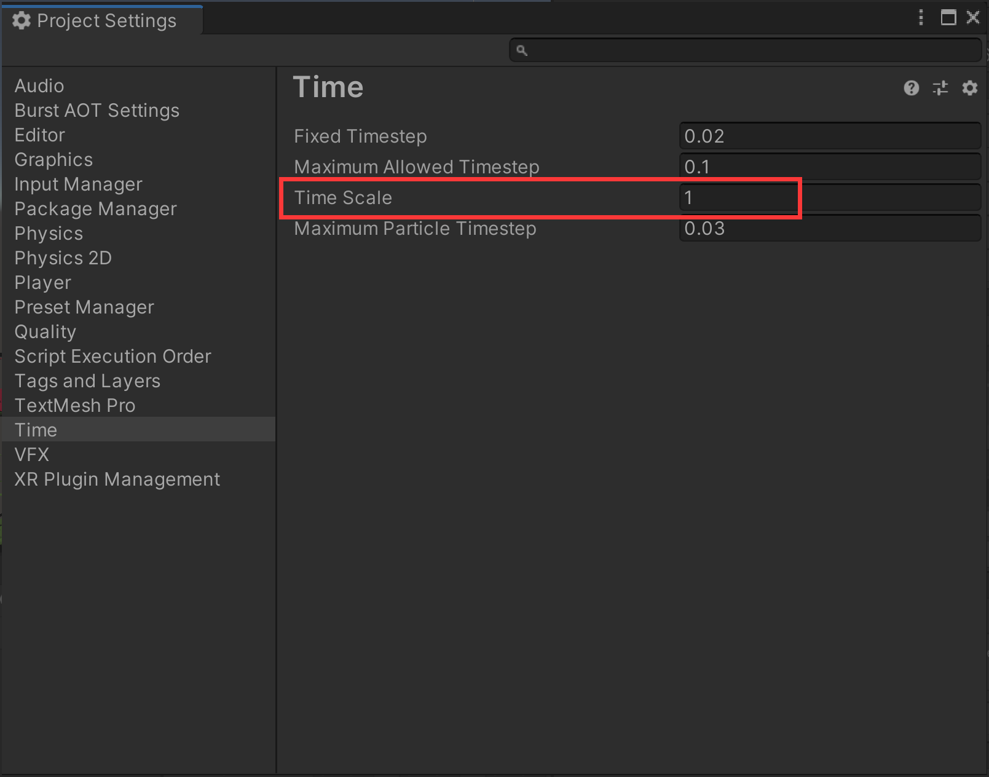Select Physics 2D in the sidebar
The width and height of the screenshot is (989, 777).
62,258
